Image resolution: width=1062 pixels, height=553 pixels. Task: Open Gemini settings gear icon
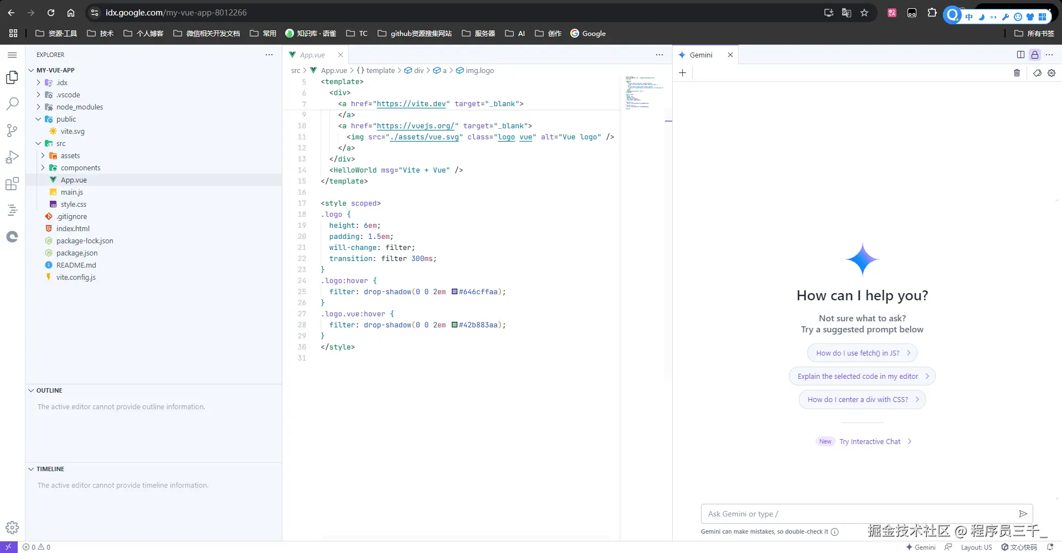[x=1051, y=73]
